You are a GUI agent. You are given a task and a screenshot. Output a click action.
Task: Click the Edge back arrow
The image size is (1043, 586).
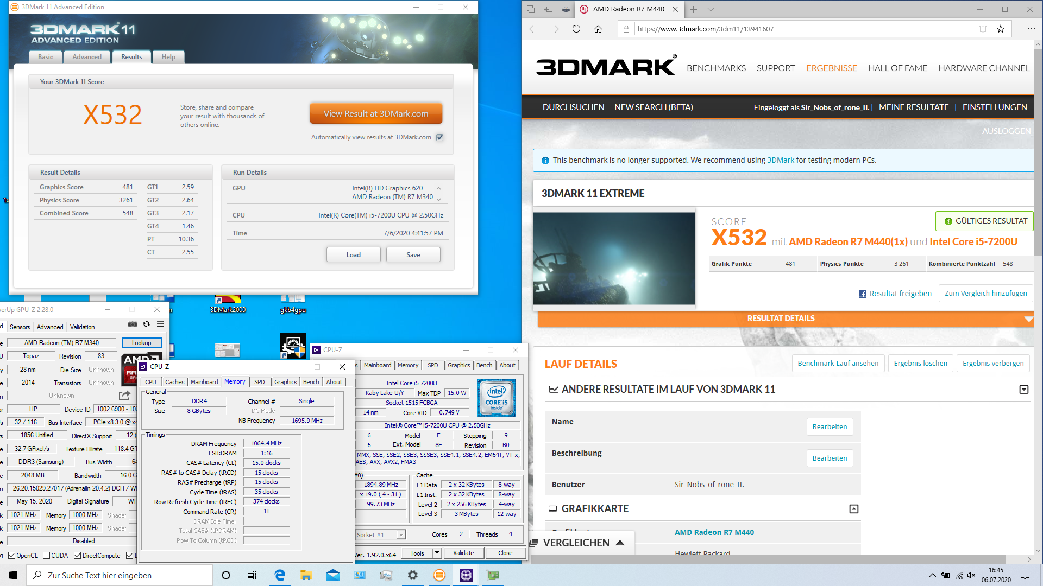[x=533, y=29]
